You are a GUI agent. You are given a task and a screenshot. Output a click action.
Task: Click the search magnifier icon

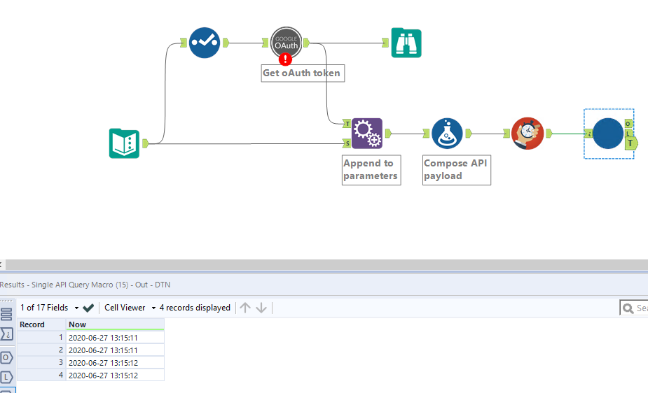(628, 308)
